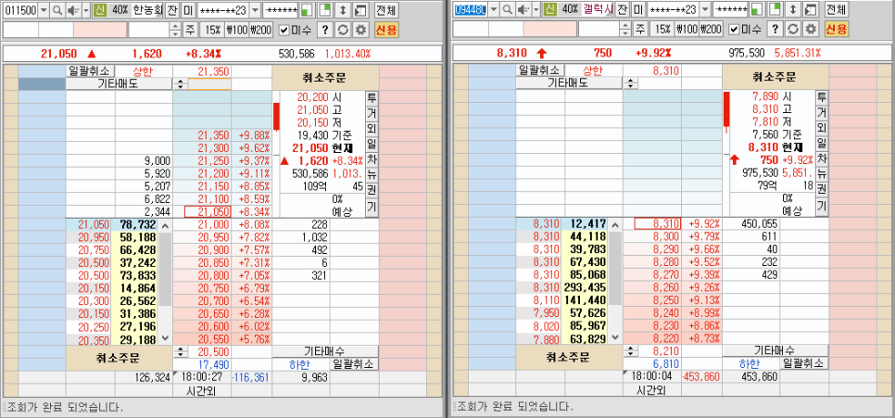The width and height of the screenshot is (895, 418).
Task: Click the pink price input field in 094480 window
Action: 551,30
